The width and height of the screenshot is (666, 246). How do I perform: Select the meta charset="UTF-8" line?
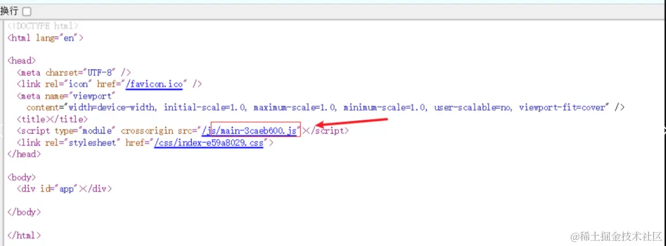(x=74, y=72)
